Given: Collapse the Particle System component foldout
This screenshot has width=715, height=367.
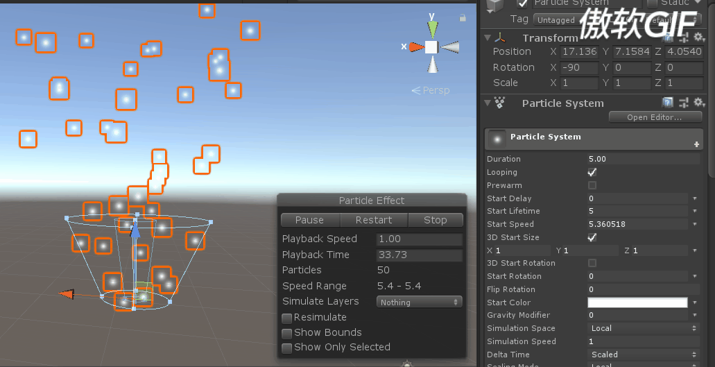Looking at the screenshot, I should pyautogui.click(x=488, y=103).
